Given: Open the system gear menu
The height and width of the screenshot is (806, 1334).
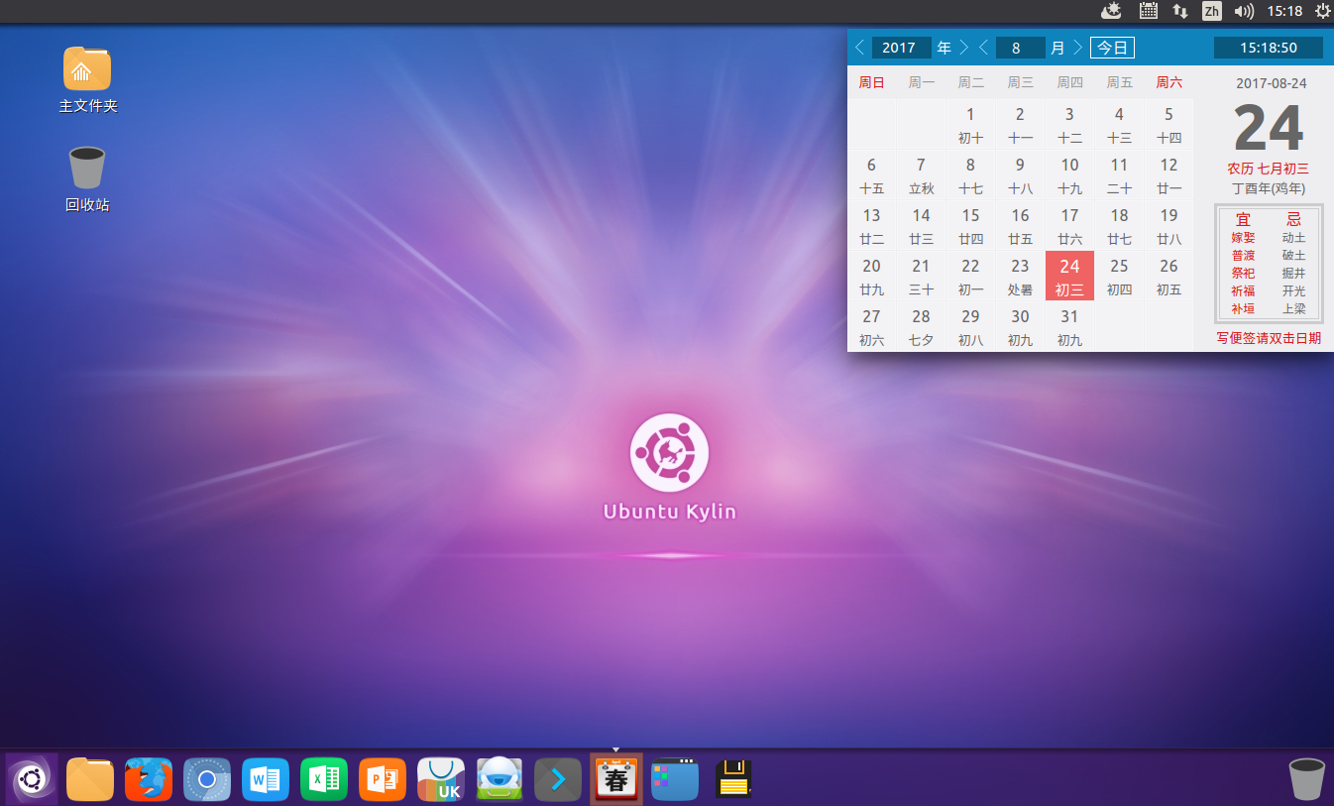Looking at the screenshot, I should (x=1322, y=11).
